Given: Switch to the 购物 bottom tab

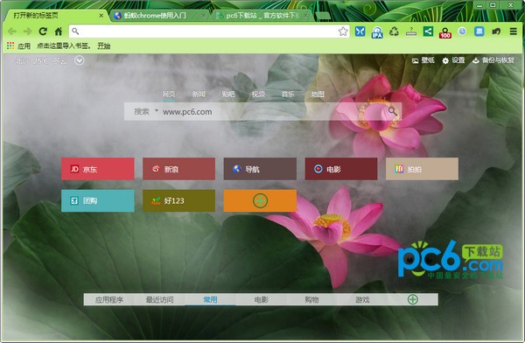Looking at the screenshot, I should [x=311, y=299].
